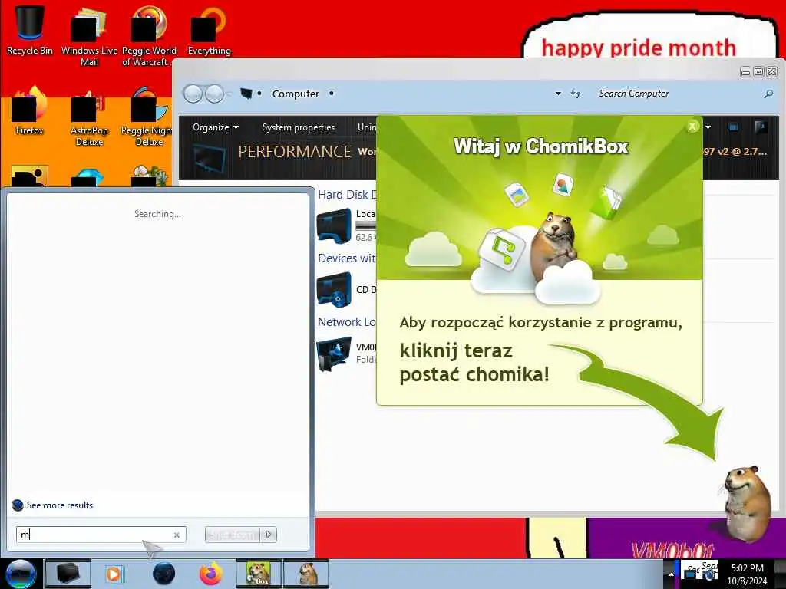This screenshot has width=786, height=589.
Task: Close the Witaj w ChomikBox popup
Action: [692, 127]
